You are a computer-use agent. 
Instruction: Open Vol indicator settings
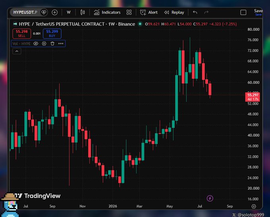(x=44, y=44)
